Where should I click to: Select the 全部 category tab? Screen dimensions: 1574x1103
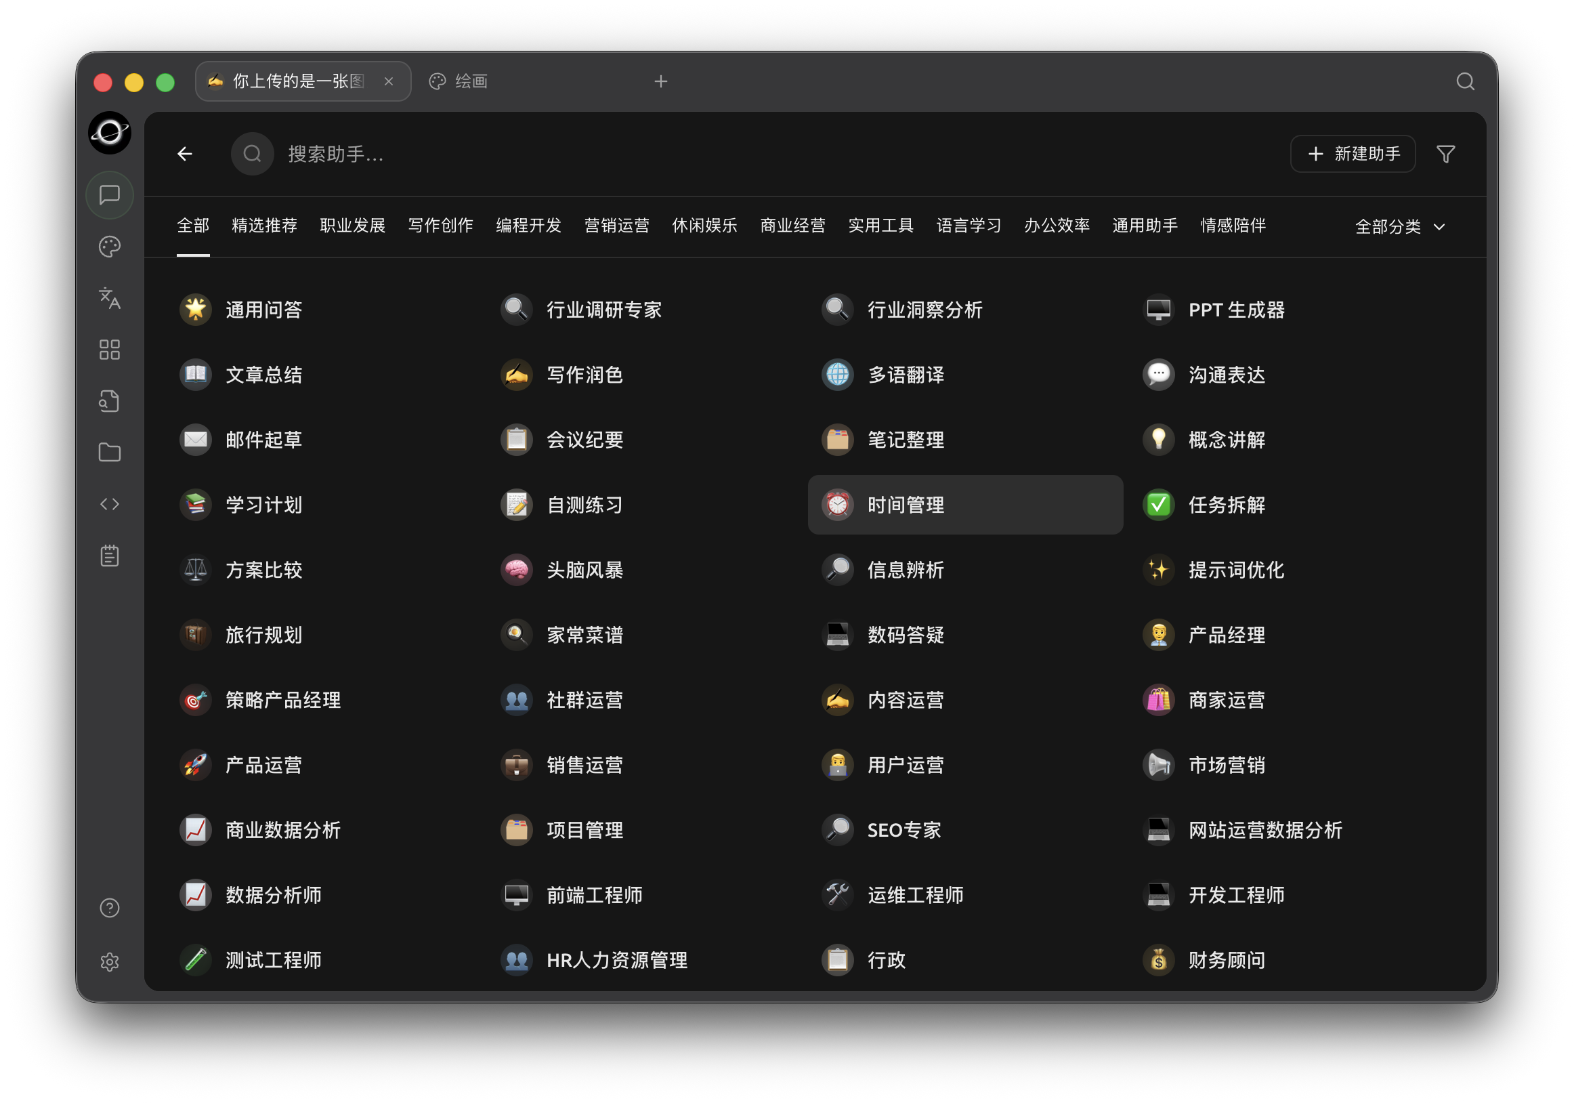click(x=193, y=226)
